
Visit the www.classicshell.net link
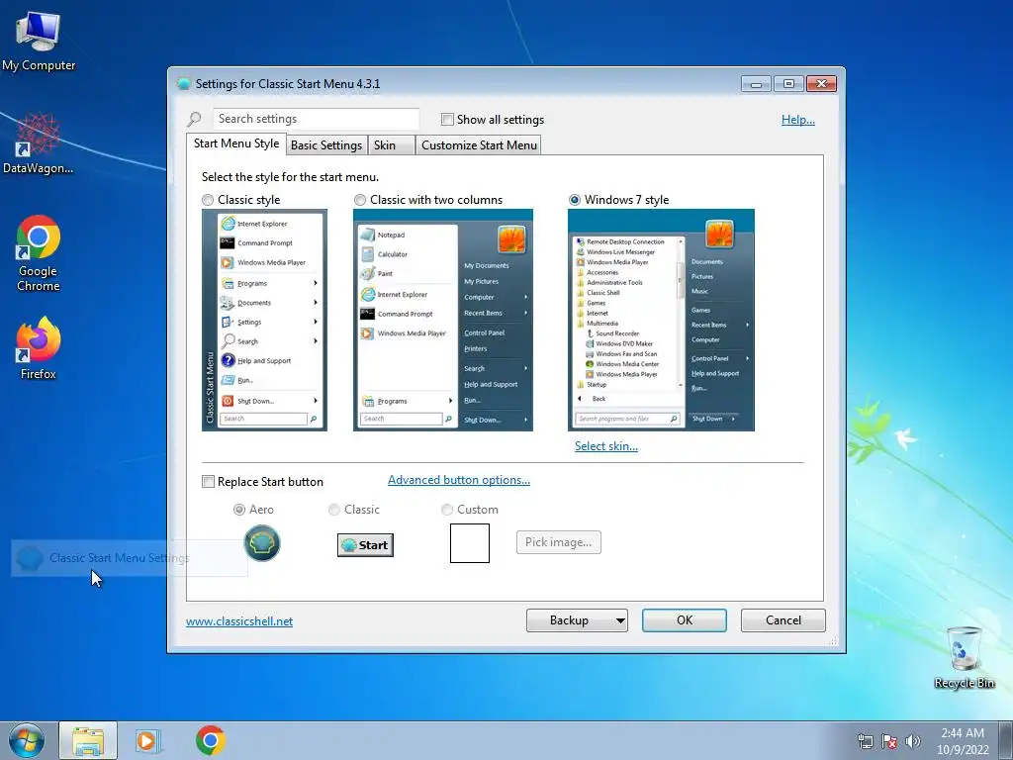(x=239, y=621)
